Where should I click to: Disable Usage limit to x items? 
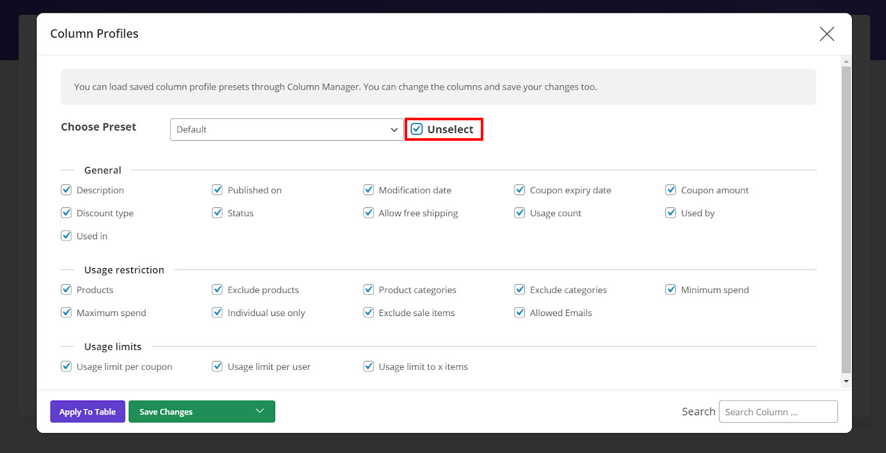[x=368, y=367]
